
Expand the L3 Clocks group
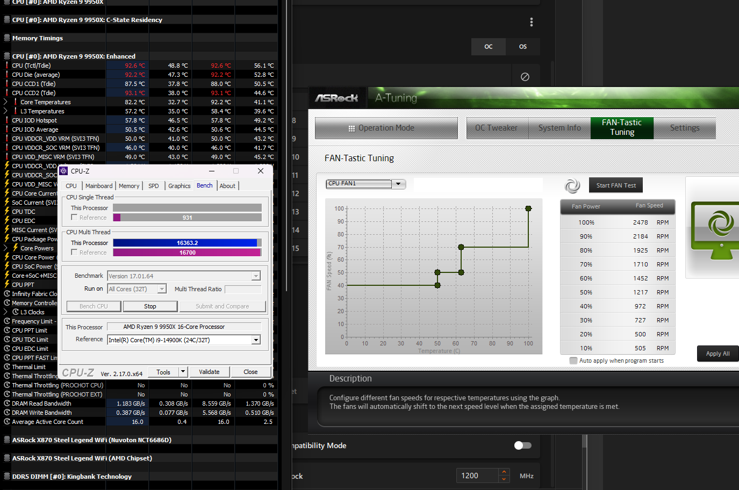pyautogui.click(x=5, y=312)
